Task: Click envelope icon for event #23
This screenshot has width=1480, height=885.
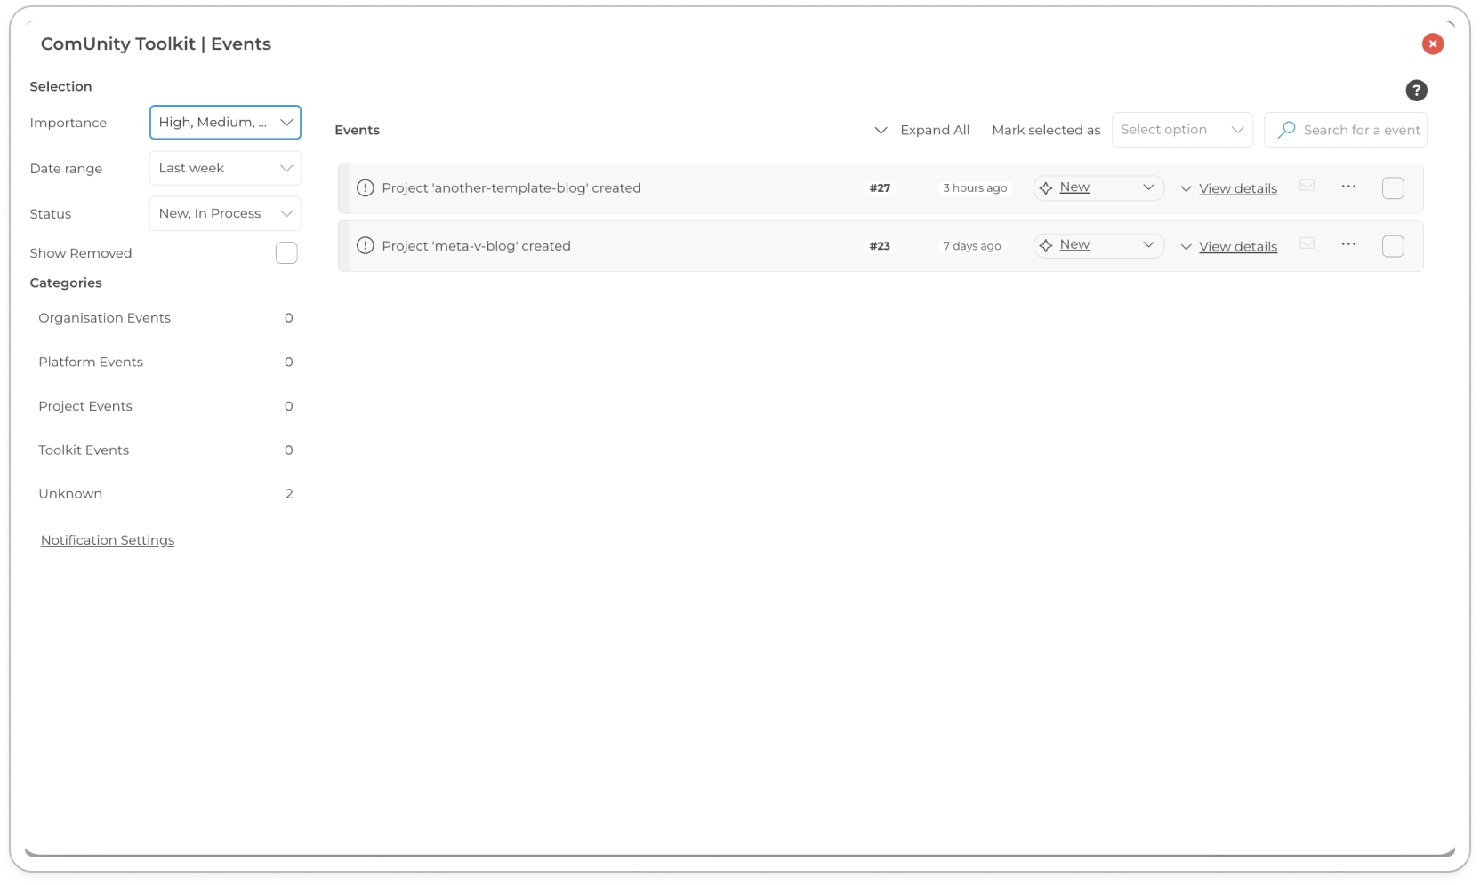Action: (x=1307, y=243)
